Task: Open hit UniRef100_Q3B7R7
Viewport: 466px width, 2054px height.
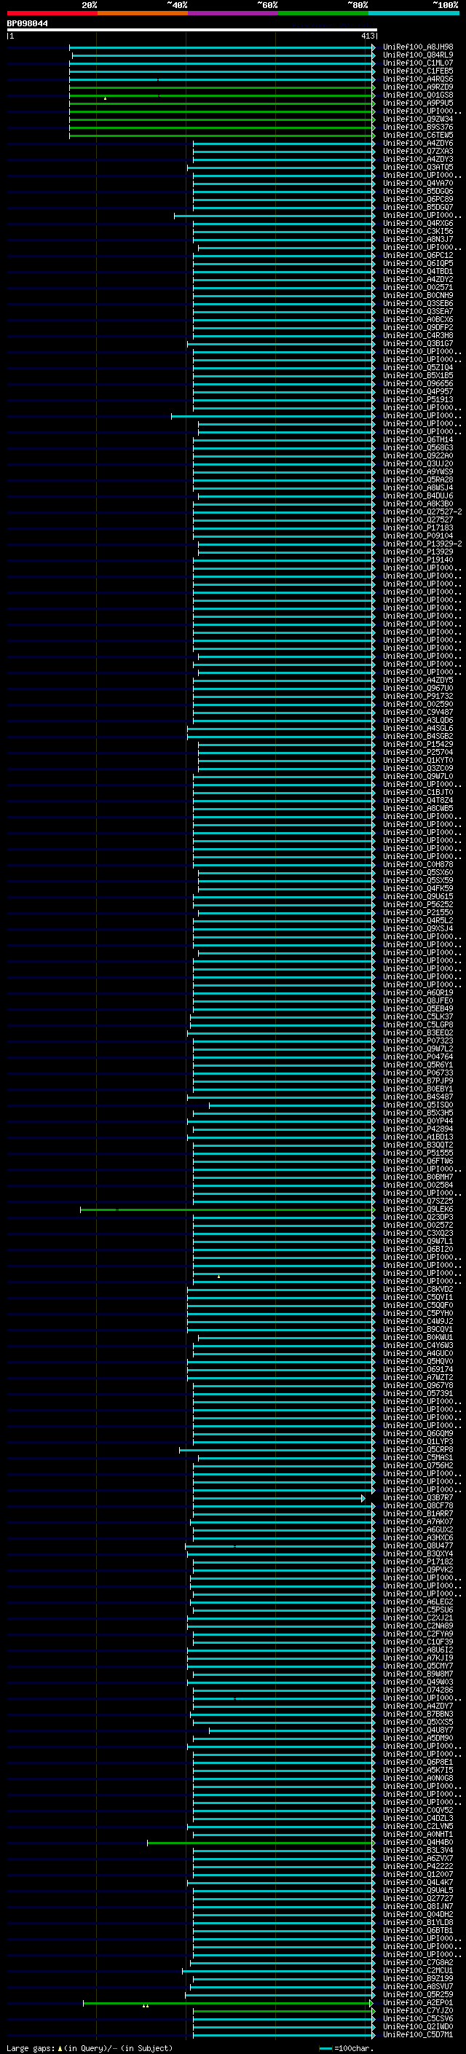Action: (x=417, y=1497)
